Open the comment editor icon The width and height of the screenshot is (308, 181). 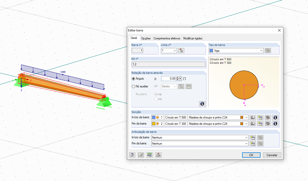point(141,155)
